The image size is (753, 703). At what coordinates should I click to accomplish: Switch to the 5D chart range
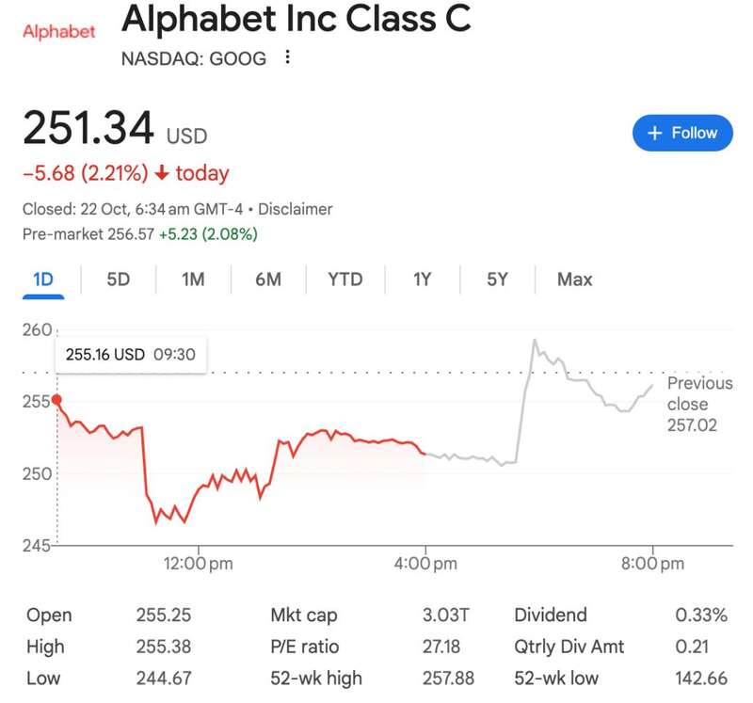pos(119,280)
